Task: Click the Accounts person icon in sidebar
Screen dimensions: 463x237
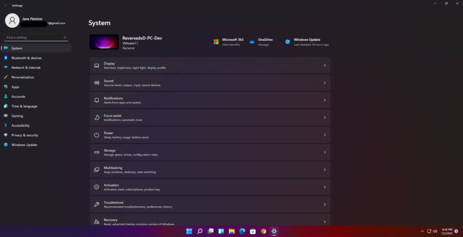Action: point(5,97)
